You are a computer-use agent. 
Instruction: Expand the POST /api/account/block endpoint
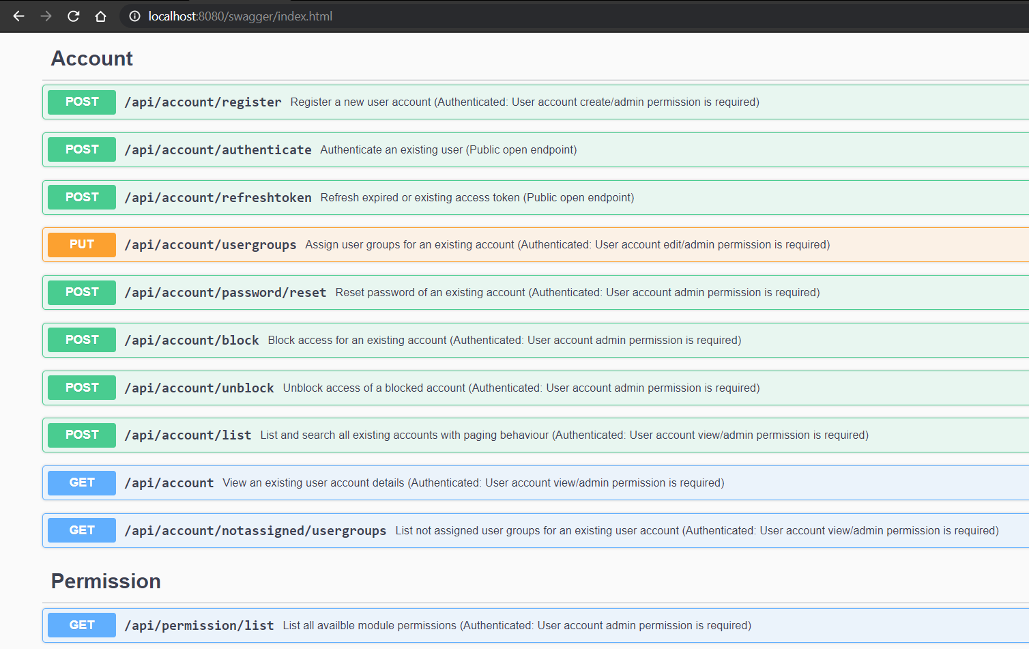click(536, 340)
